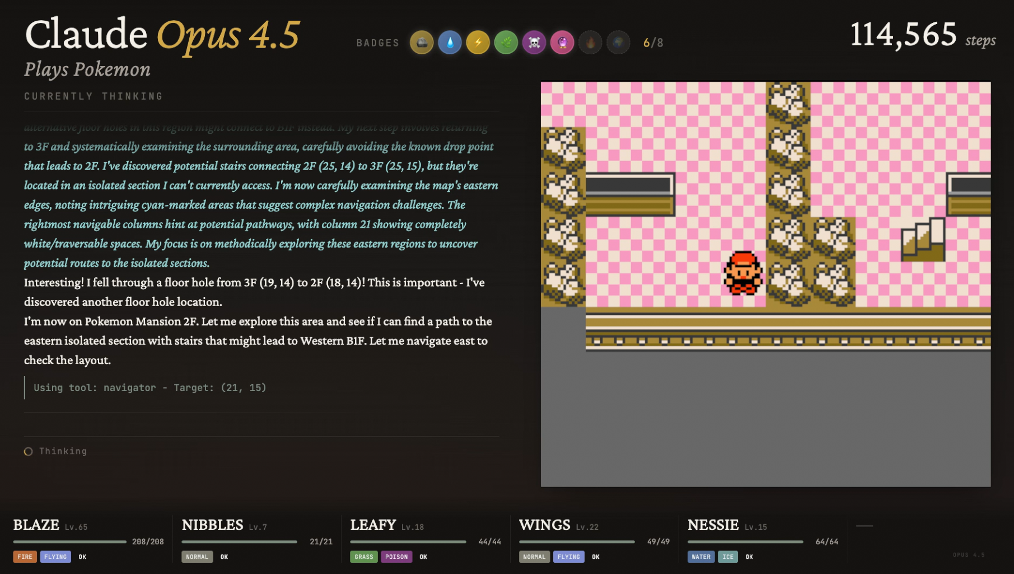Viewport: 1014px width, 574px height.
Task: Click the Claude Opus 4.5 title
Action: click(162, 35)
